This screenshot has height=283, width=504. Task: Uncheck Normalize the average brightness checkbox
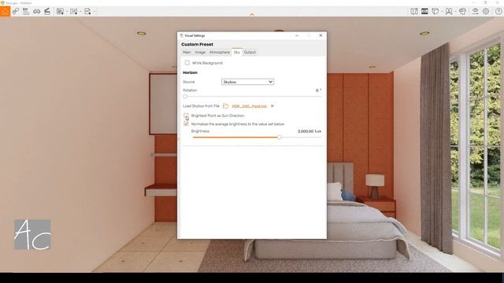(186, 123)
